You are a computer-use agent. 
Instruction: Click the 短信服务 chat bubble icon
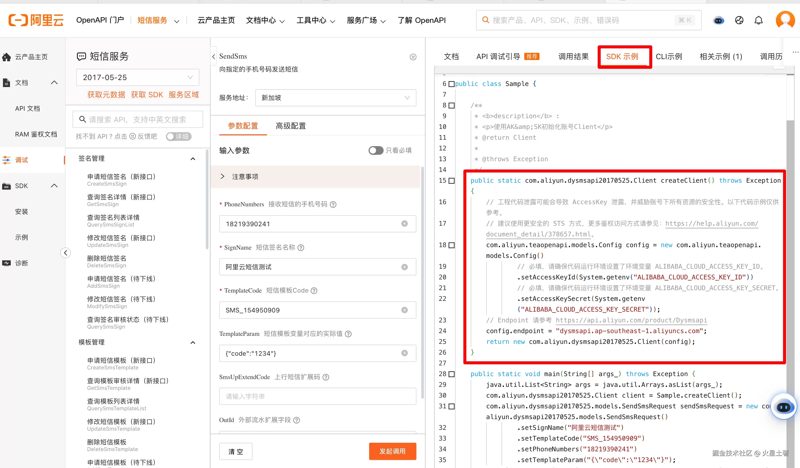pos(81,56)
